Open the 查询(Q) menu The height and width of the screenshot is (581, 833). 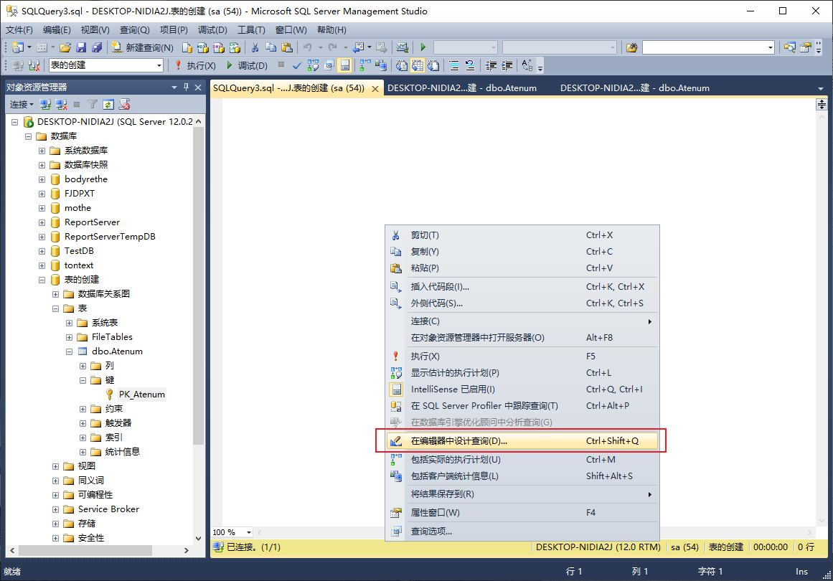(x=134, y=29)
